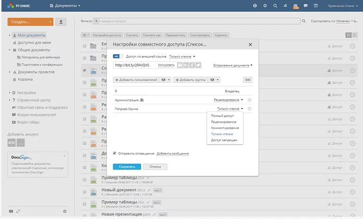Click the Копировать link next to URL
The width and height of the screenshot is (363, 219).
tap(167, 65)
